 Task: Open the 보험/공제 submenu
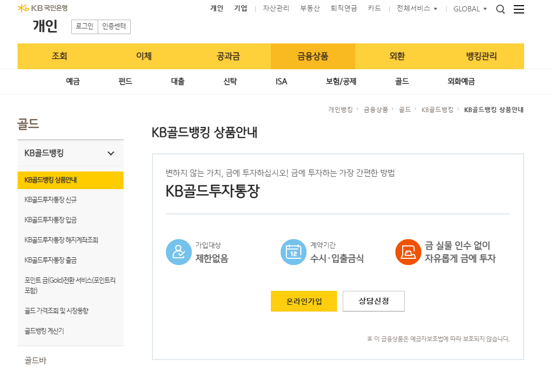[341, 82]
